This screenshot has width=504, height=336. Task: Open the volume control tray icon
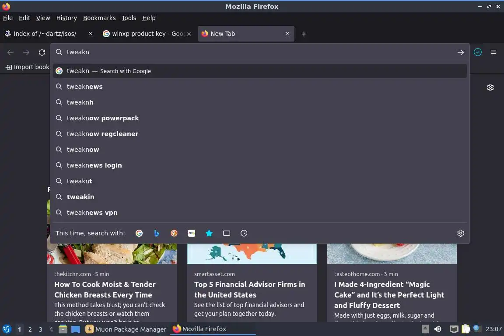437,329
